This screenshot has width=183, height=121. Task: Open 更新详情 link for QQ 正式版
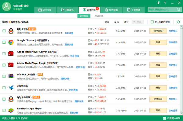pyautogui.click(x=69, y=33)
